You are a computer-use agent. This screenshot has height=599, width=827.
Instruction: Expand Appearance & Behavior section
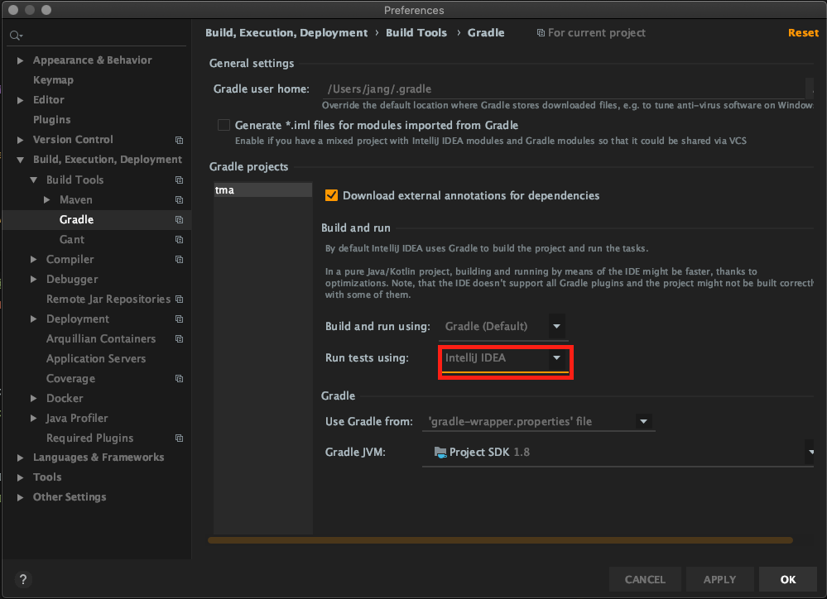tap(20, 60)
